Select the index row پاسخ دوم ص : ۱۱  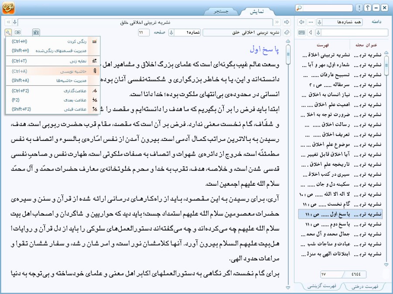pos(340,224)
